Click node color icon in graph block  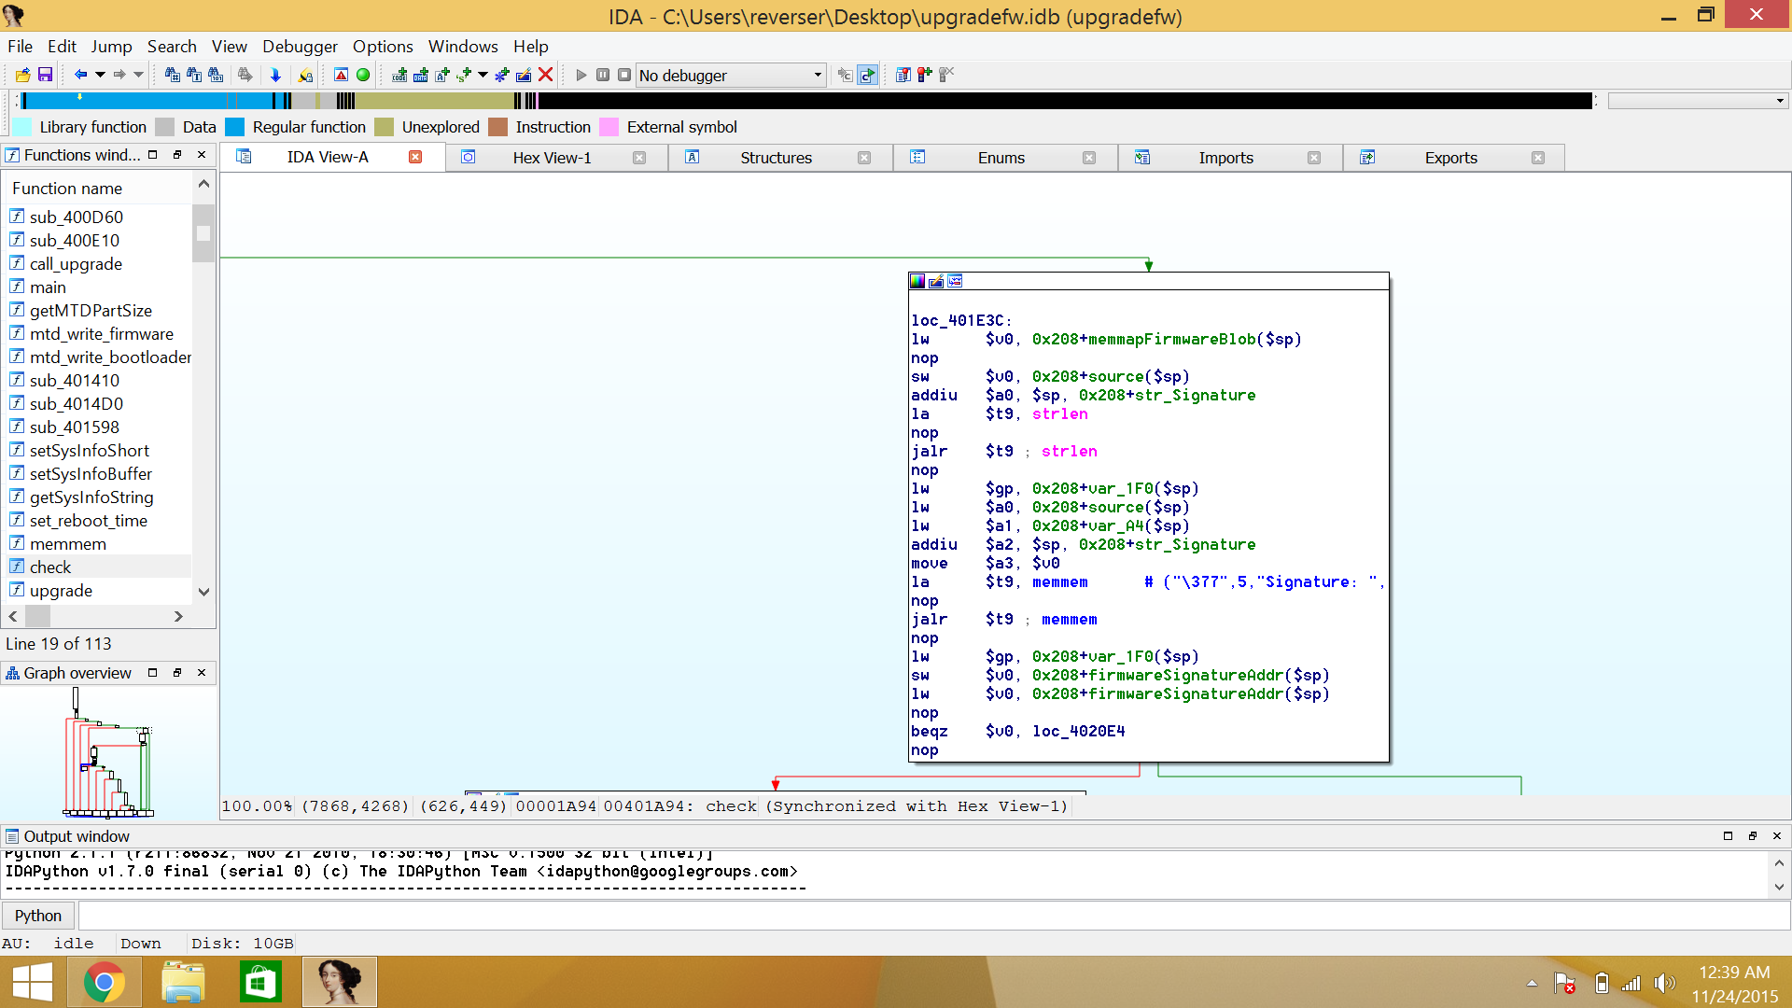pyautogui.click(x=917, y=281)
